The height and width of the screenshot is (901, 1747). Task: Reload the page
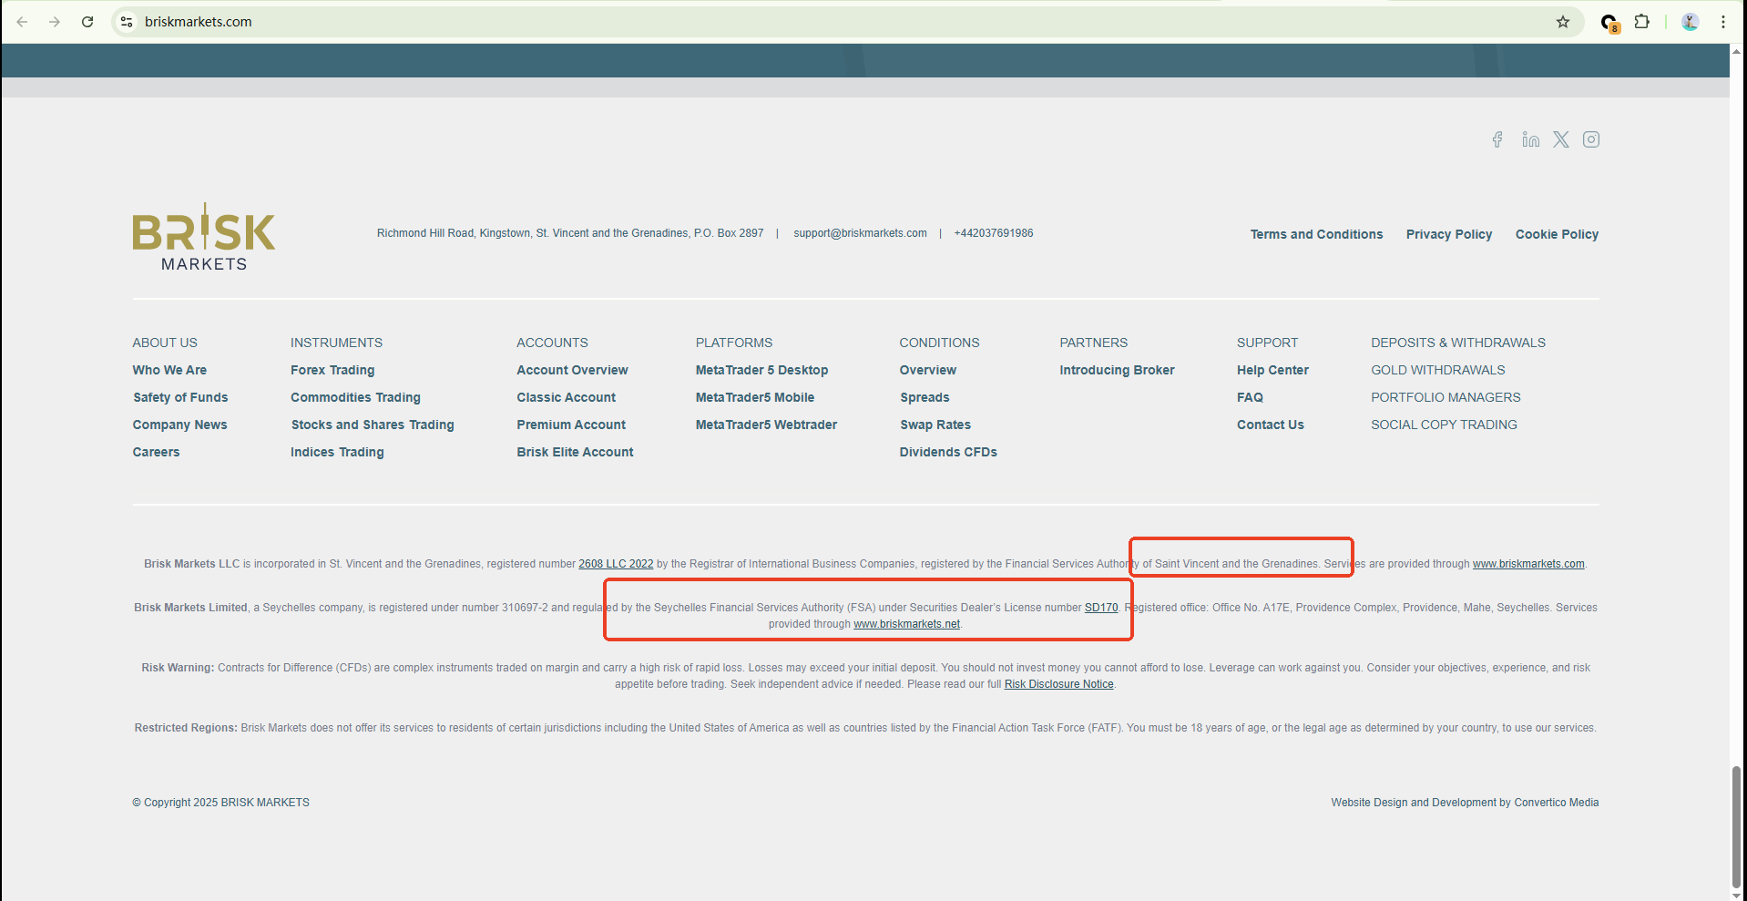point(87,22)
